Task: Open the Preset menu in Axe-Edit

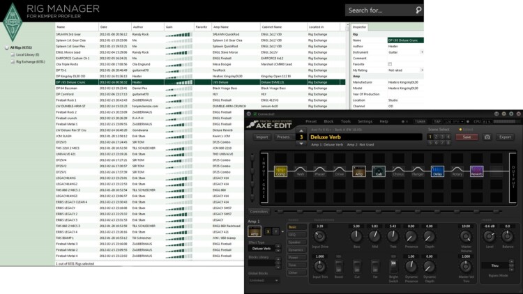Action: tap(311, 121)
